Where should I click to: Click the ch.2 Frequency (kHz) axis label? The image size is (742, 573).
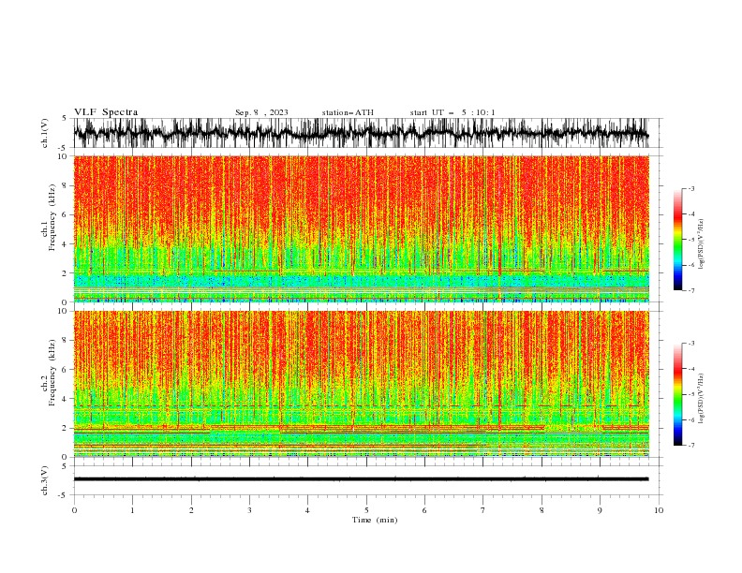coord(49,373)
